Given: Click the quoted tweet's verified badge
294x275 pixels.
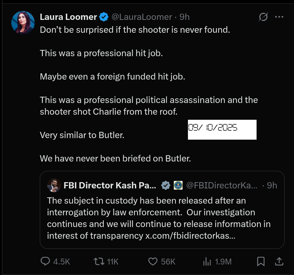Looking at the screenshot, I should click(x=166, y=186).
